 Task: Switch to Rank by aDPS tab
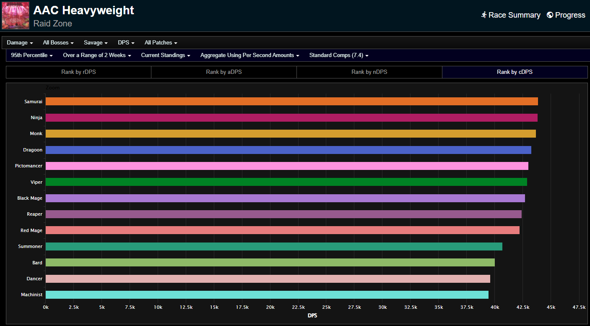(x=224, y=72)
